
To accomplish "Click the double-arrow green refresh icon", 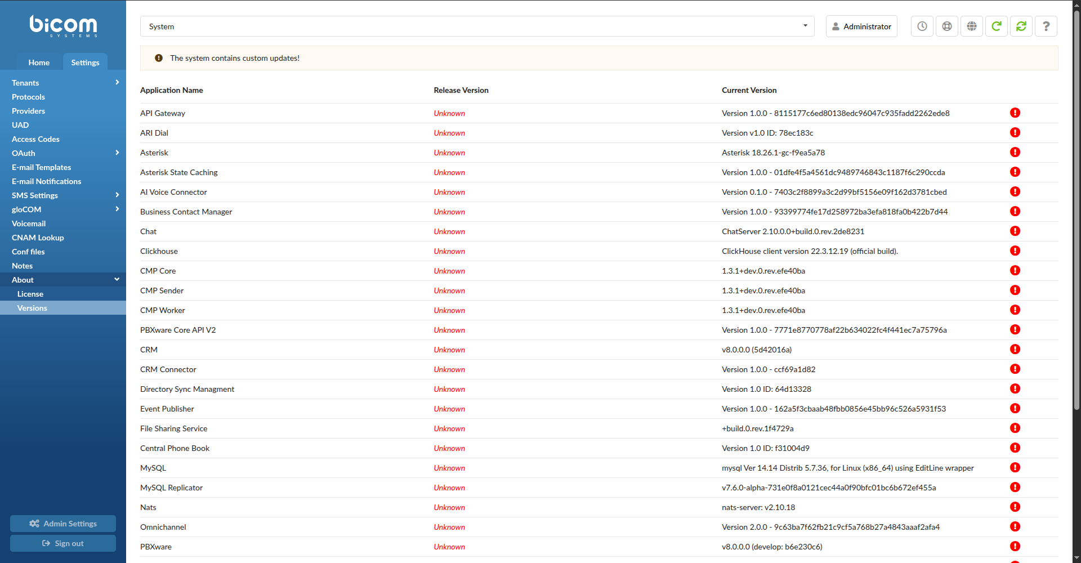I will [x=1021, y=26].
